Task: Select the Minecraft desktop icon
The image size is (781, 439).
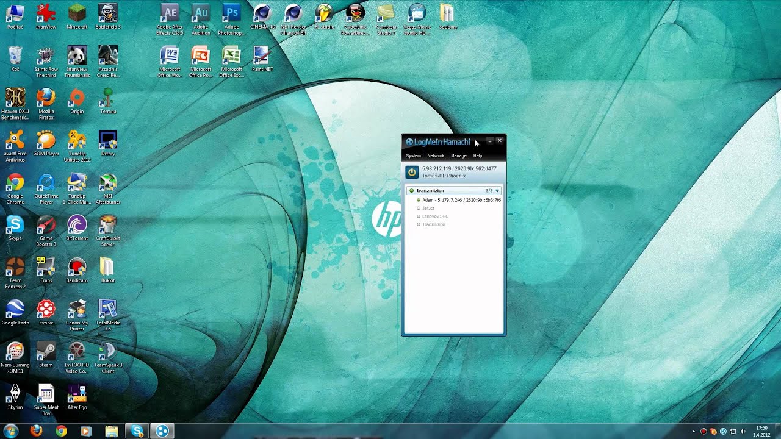Action: coord(77,16)
